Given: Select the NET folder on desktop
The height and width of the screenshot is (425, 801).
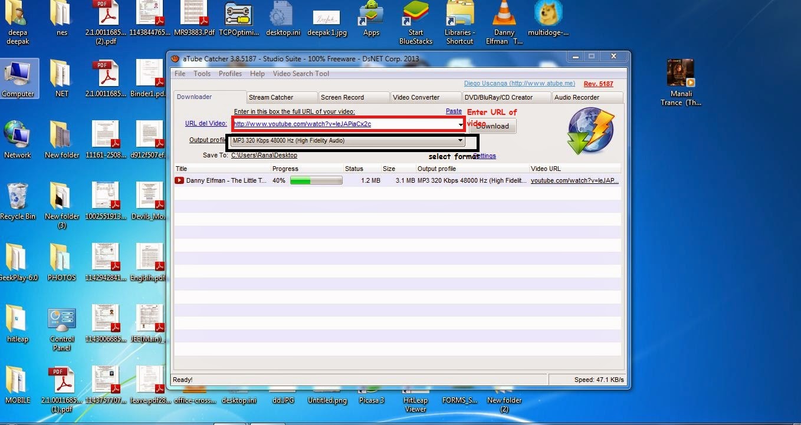Looking at the screenshot, I should tap(61, 78).
